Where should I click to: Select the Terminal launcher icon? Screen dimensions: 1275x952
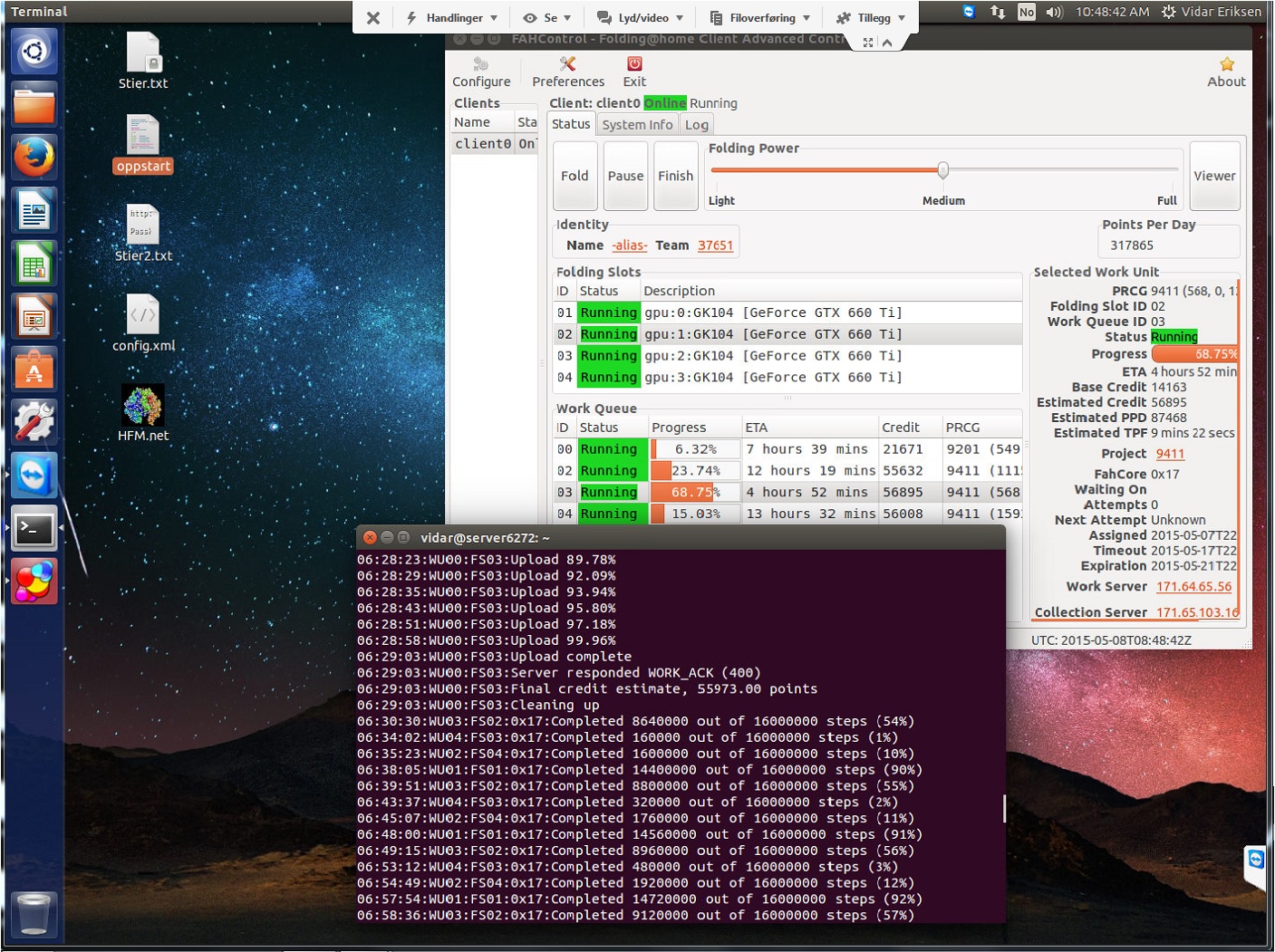pyautogui.click(x=34, y=528)
